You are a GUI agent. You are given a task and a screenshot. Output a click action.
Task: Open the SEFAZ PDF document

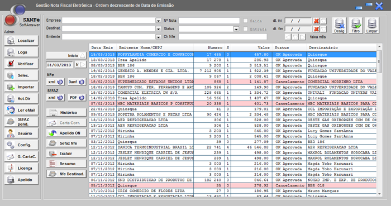[x=77, y=98]
